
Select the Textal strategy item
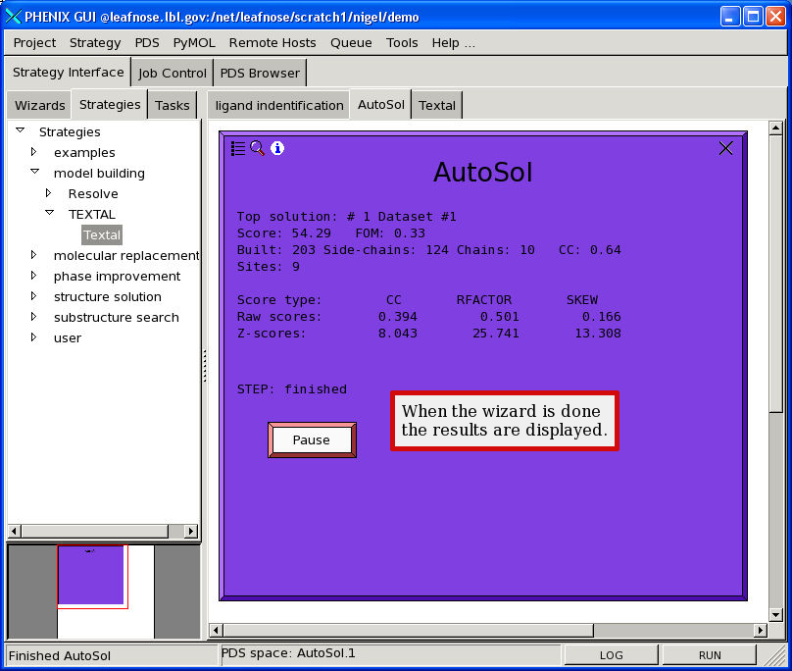(x=102, y=234)
